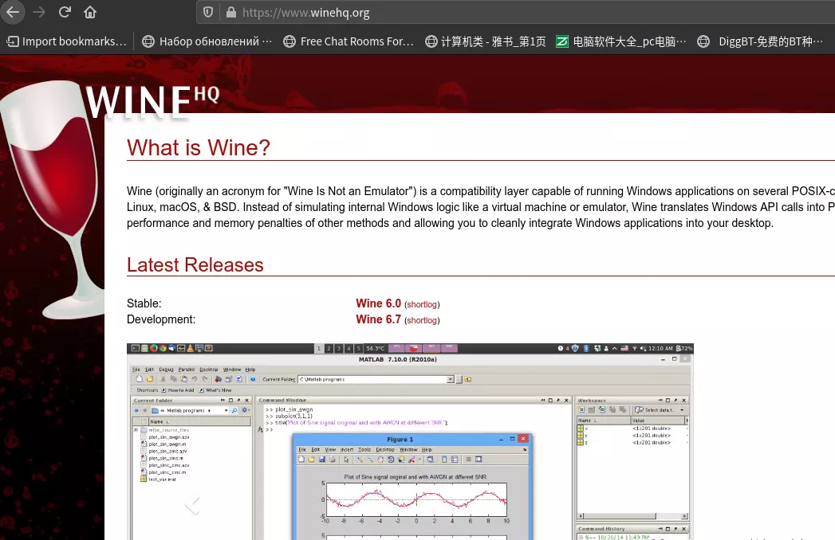Open the Import bookmarks… toolbar item

pyautogui.click(x=67, y=41)
